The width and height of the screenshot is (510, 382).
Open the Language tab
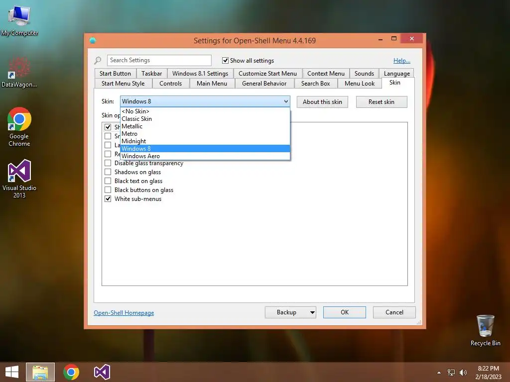(397, 74)
